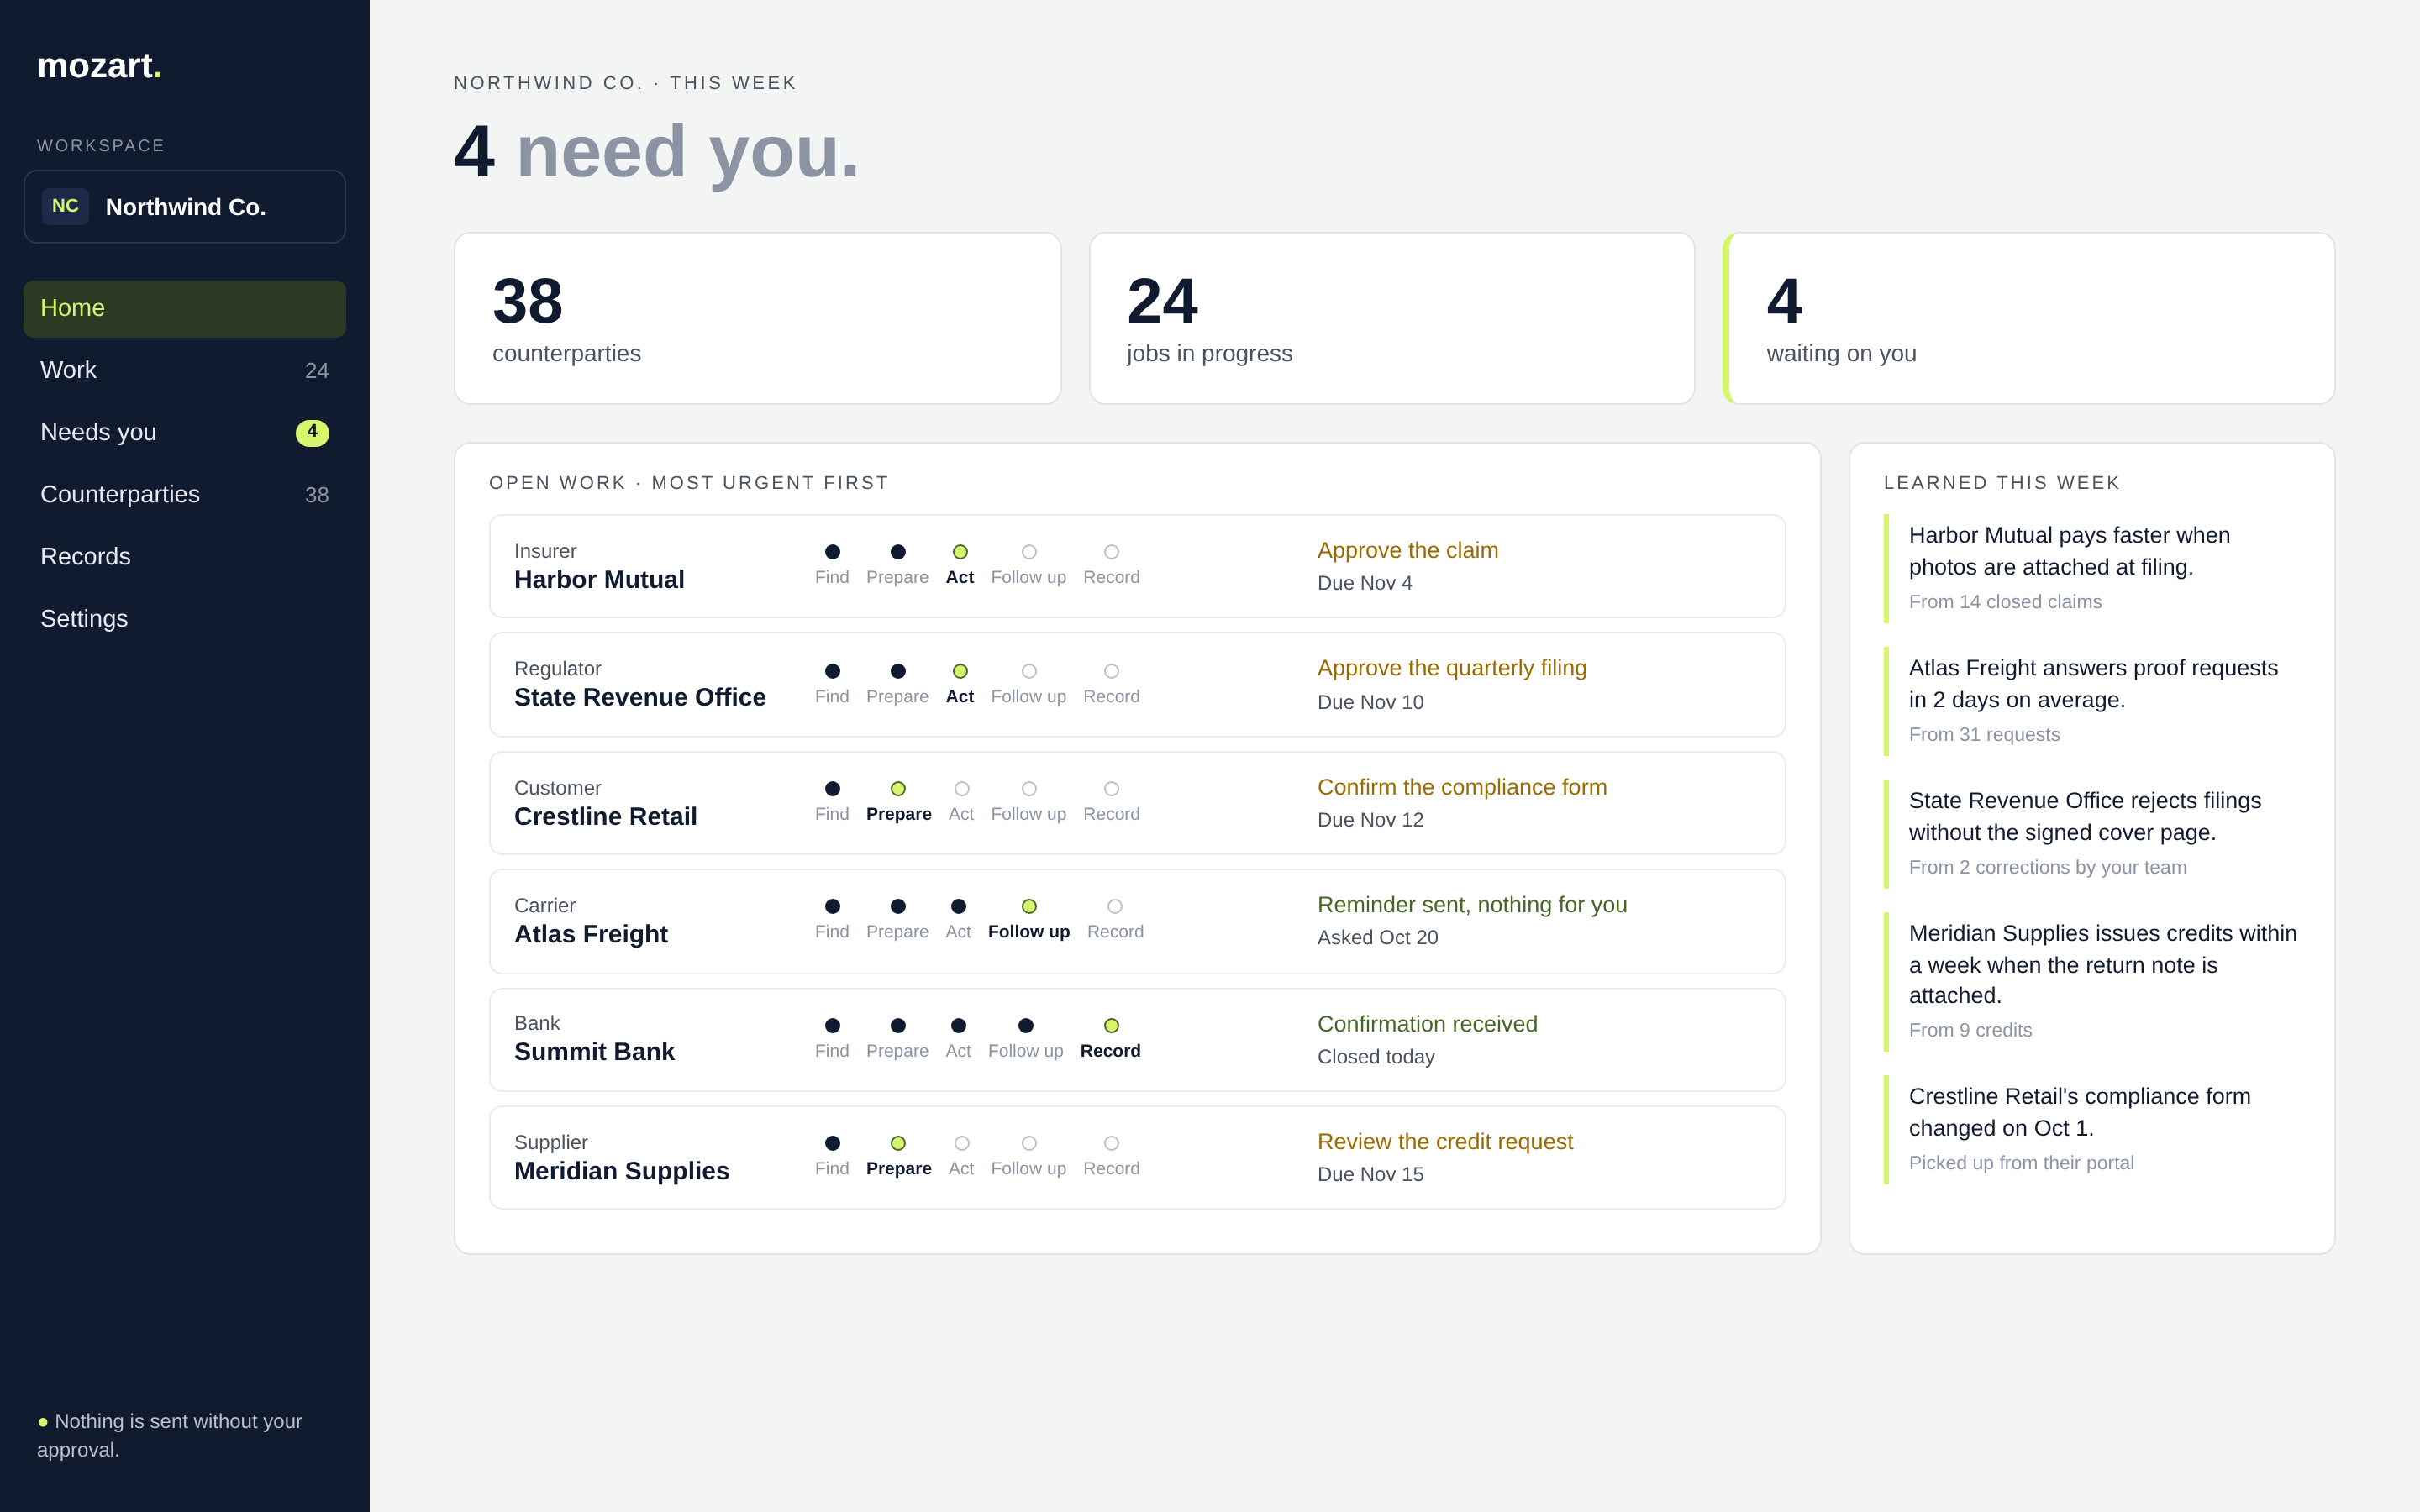The image size is (2420, 1512).
Task: Click Summit Bank's Record step dot
Action: point(1111,1026)
